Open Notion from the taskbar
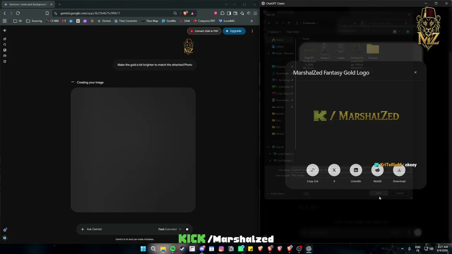This screenshot has height=254, width=452. [231, 249]
